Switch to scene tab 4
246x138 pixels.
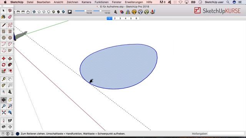click(x=126, y=18)
